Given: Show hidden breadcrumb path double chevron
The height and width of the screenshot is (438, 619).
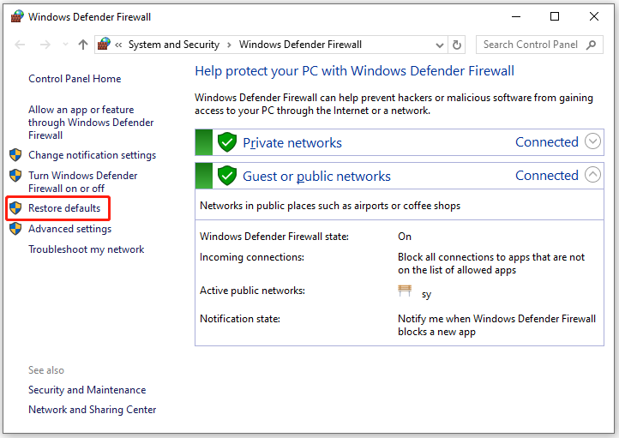Looking at the screenshot, I should [118, 45].
